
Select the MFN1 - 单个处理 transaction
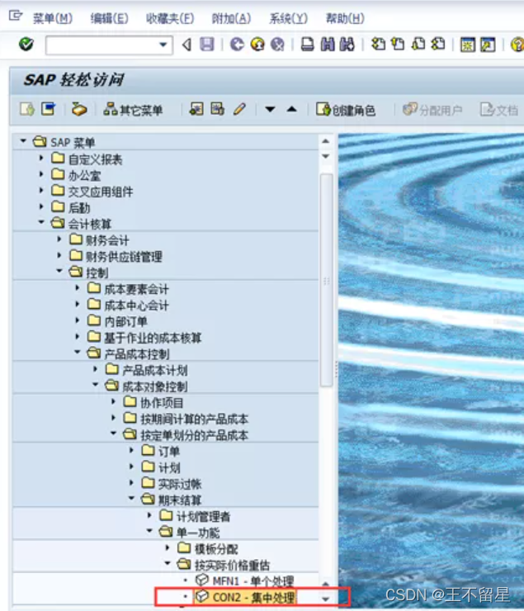253,581
